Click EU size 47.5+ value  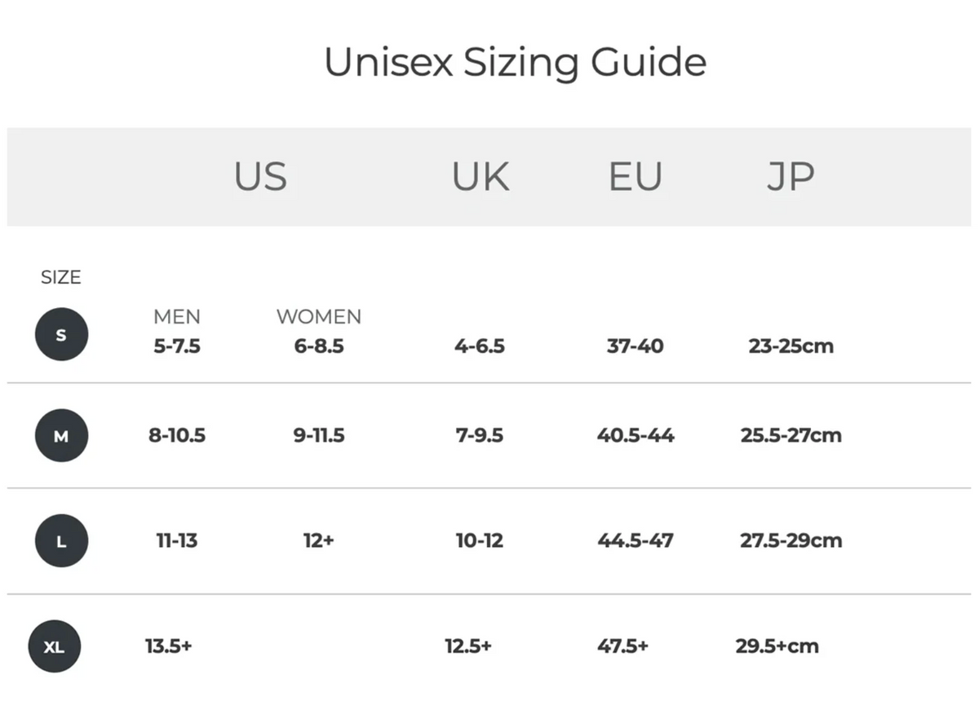coord(622,646)
